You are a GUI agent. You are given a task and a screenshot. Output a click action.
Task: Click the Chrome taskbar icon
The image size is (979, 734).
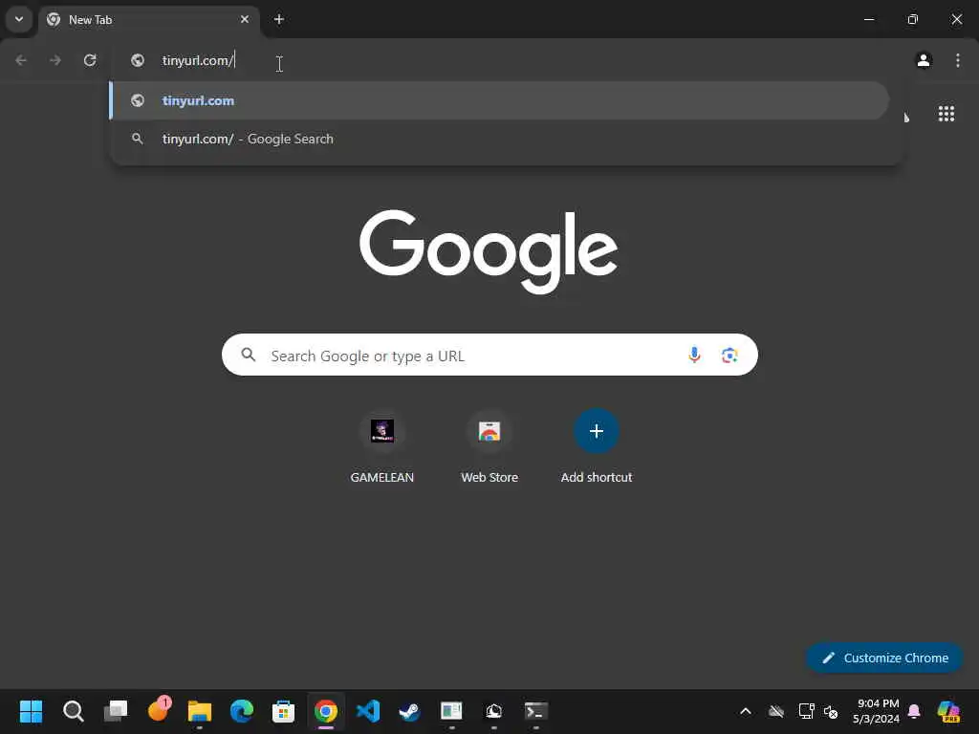(x=325, y=711)
